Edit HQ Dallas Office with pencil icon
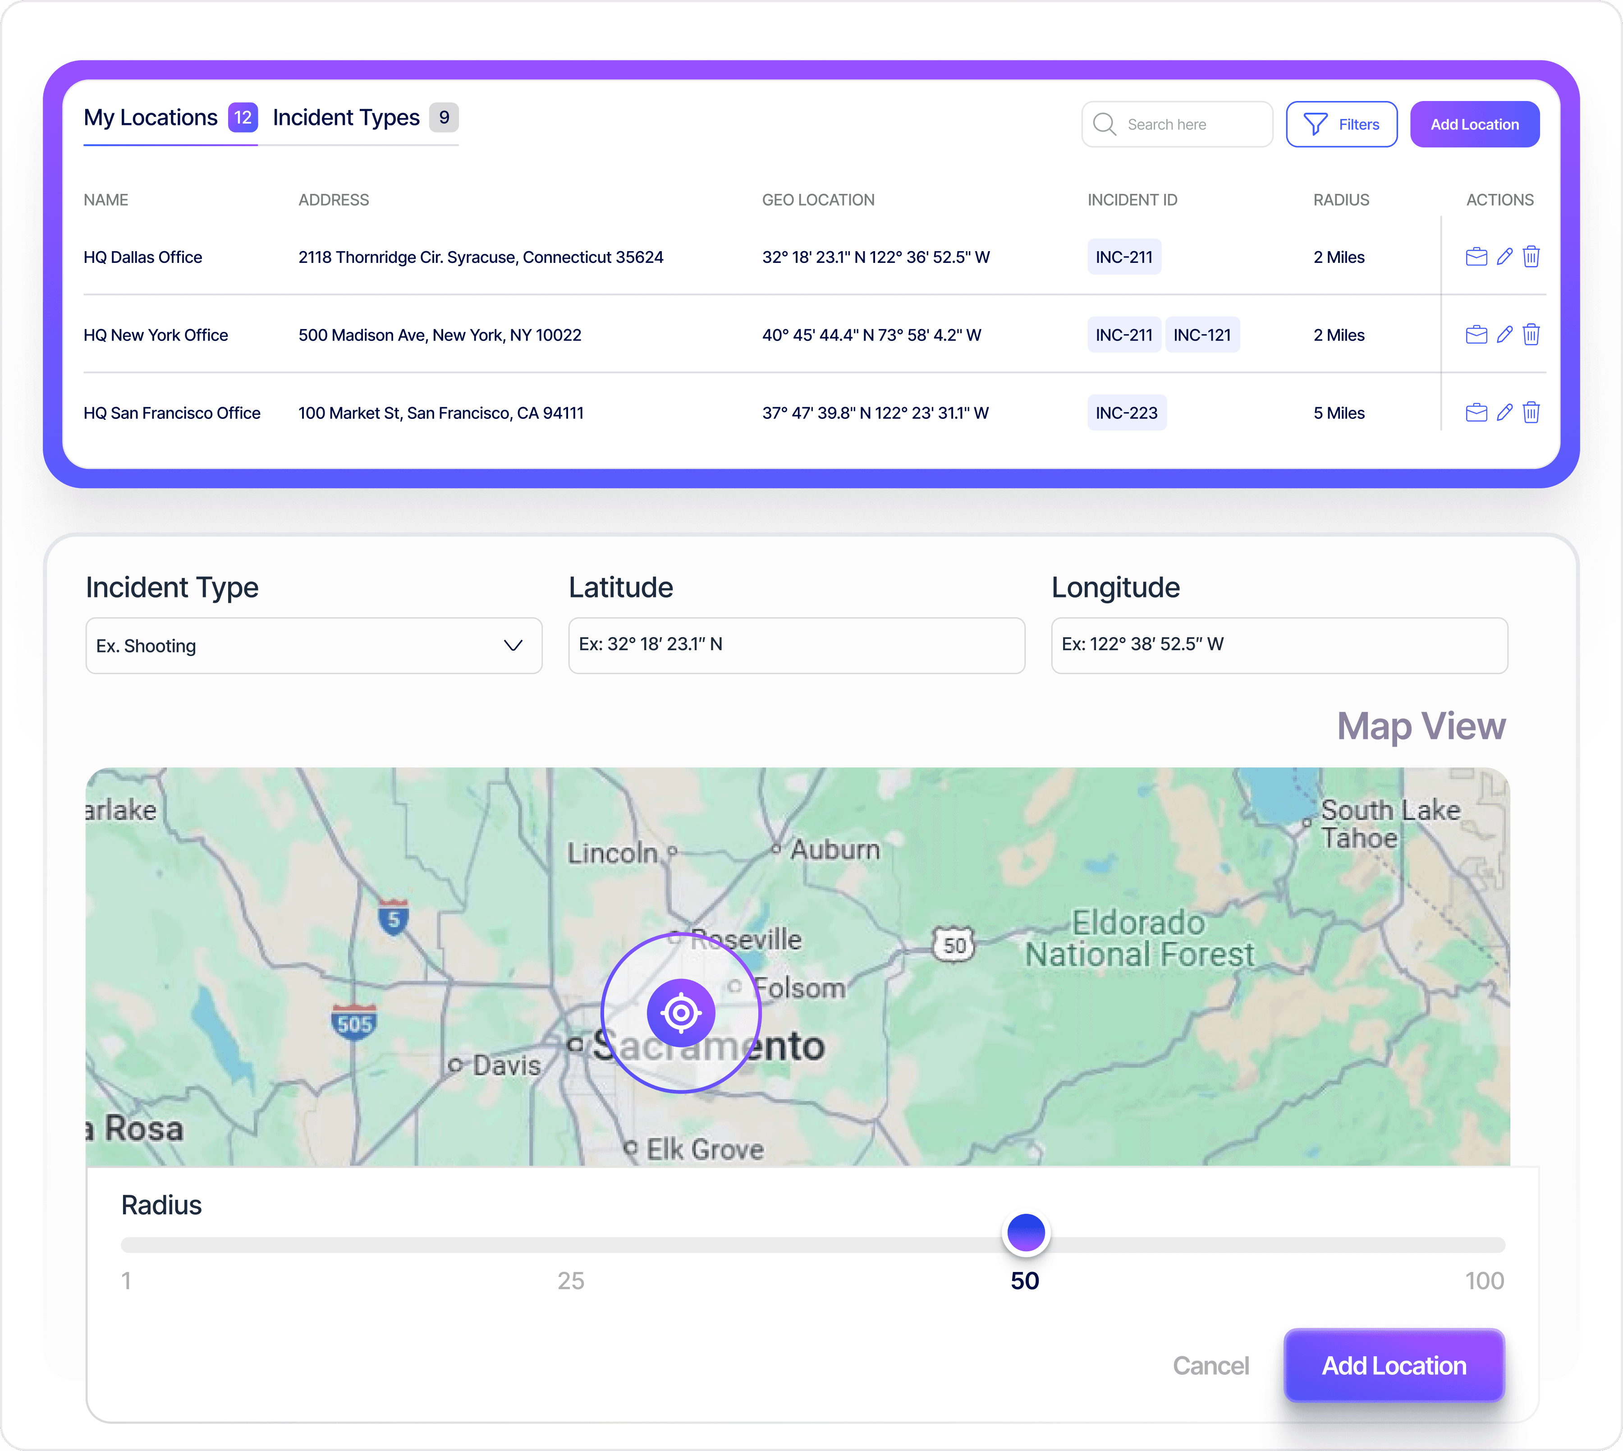The width and height of the screenshot is (1623, 1451). pyautogui.click(x=1504, y=257)
